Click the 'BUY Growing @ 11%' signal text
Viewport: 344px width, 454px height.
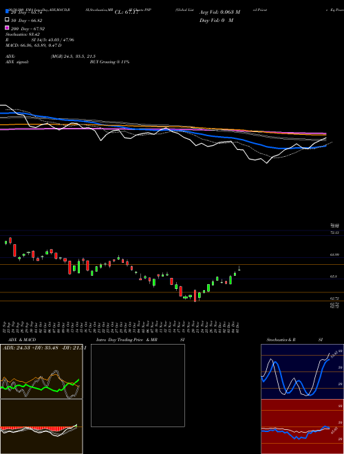109,62
